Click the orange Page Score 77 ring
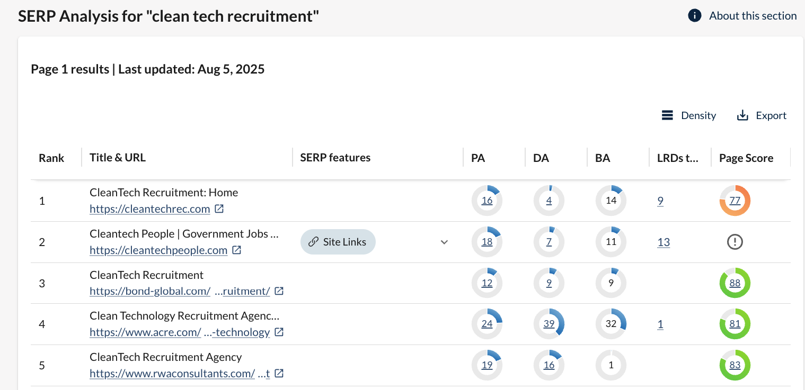The width and height of the screenshot is (805, 390). pyautogui.click(x=735, y=201)
